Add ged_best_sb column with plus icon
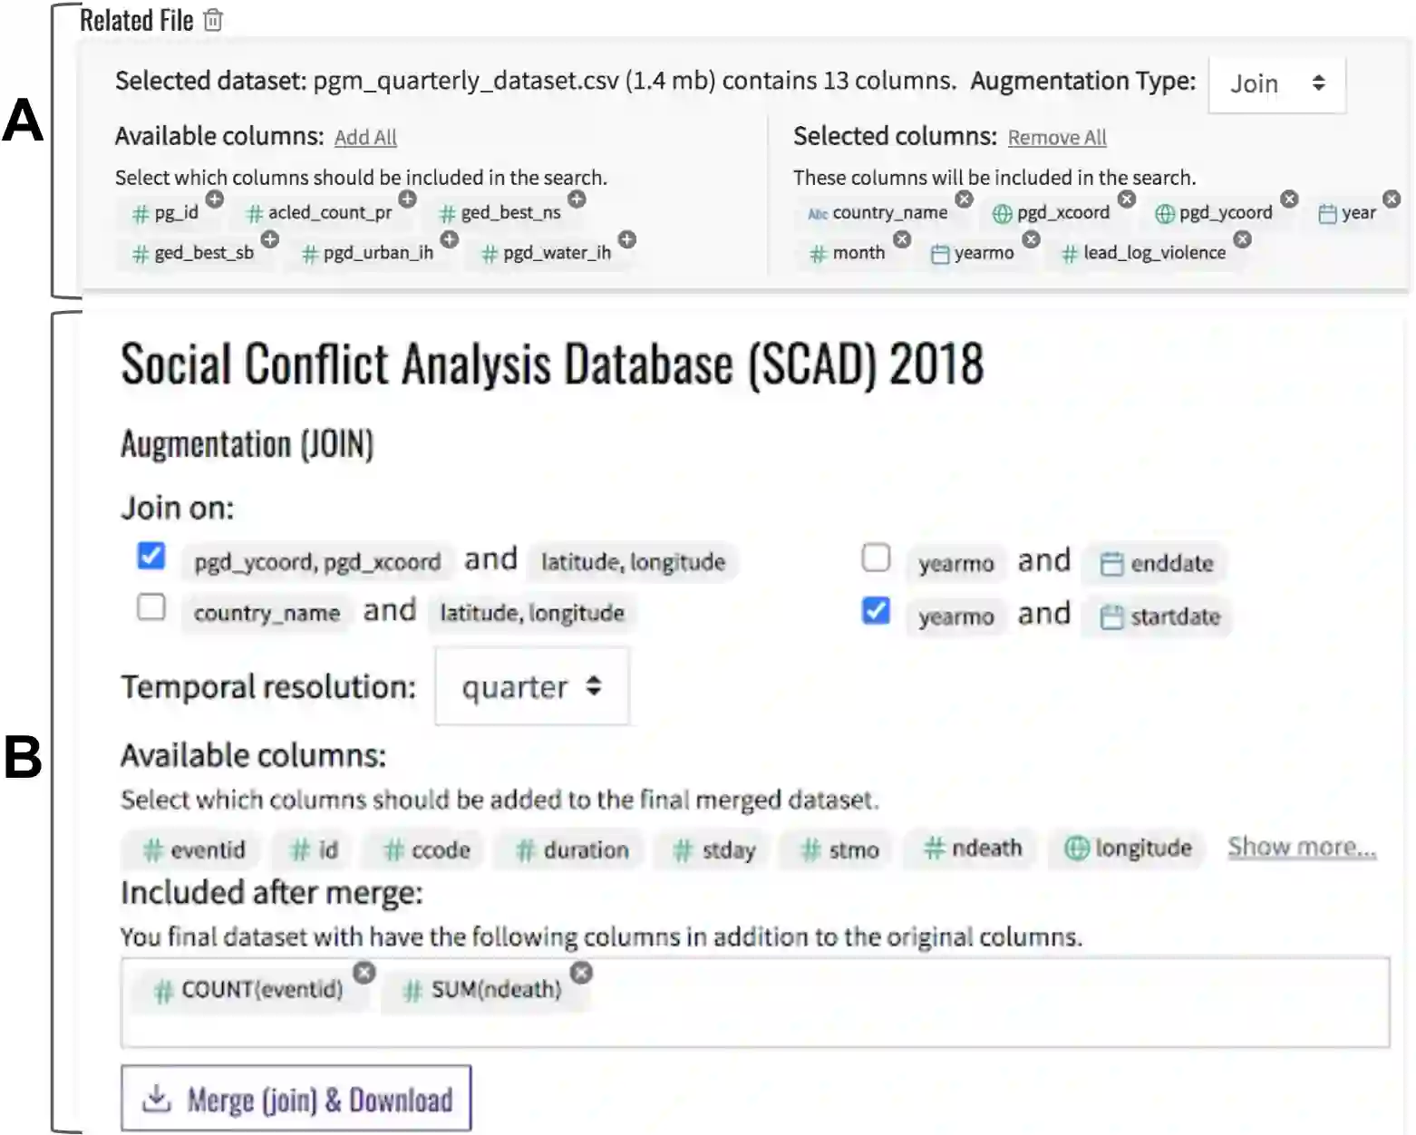 pyautogui.click(x=269, y=239)
